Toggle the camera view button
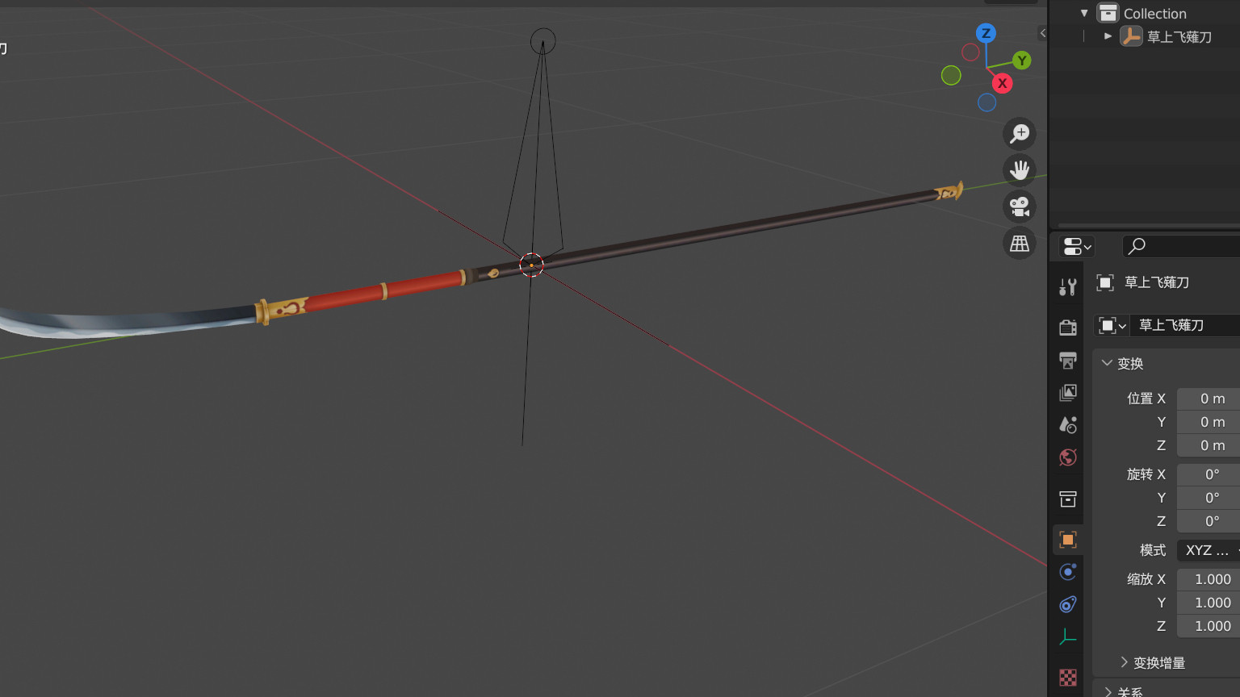The width and height of the screenshot is (1240, 697). (x=1020, y=207)
